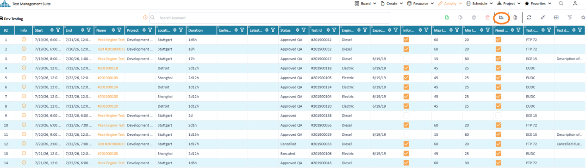Image resolution: width=586 pixels, height=168 pixels.
Task: Sort by the Test Id column sort icon
Action: tap(328, 30)
